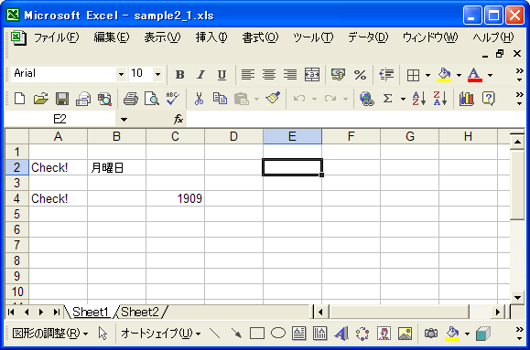The image size is (530, 350).
Task: Toggle Italic formatting
Action: [200, 75]
